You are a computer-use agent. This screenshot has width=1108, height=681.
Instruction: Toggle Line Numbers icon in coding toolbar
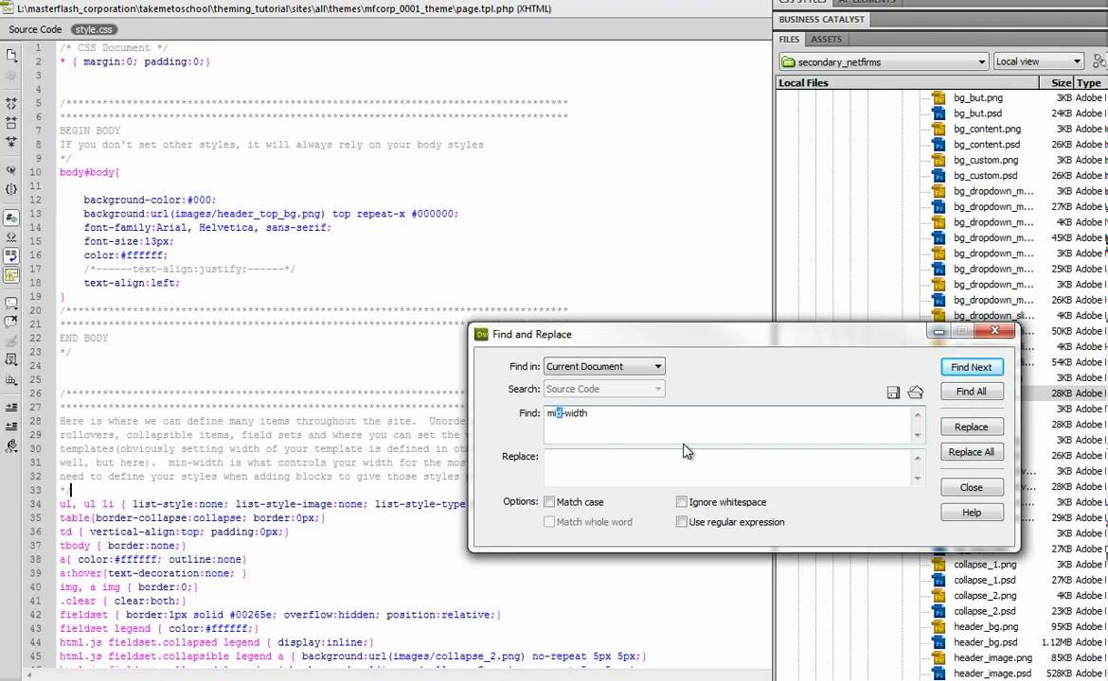pos(11,218)
